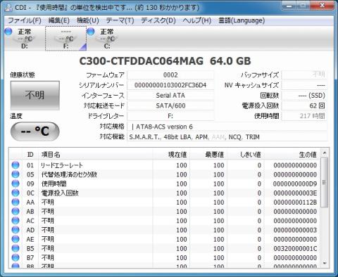Select the 使用時間 attribute name in row 09

54,183
